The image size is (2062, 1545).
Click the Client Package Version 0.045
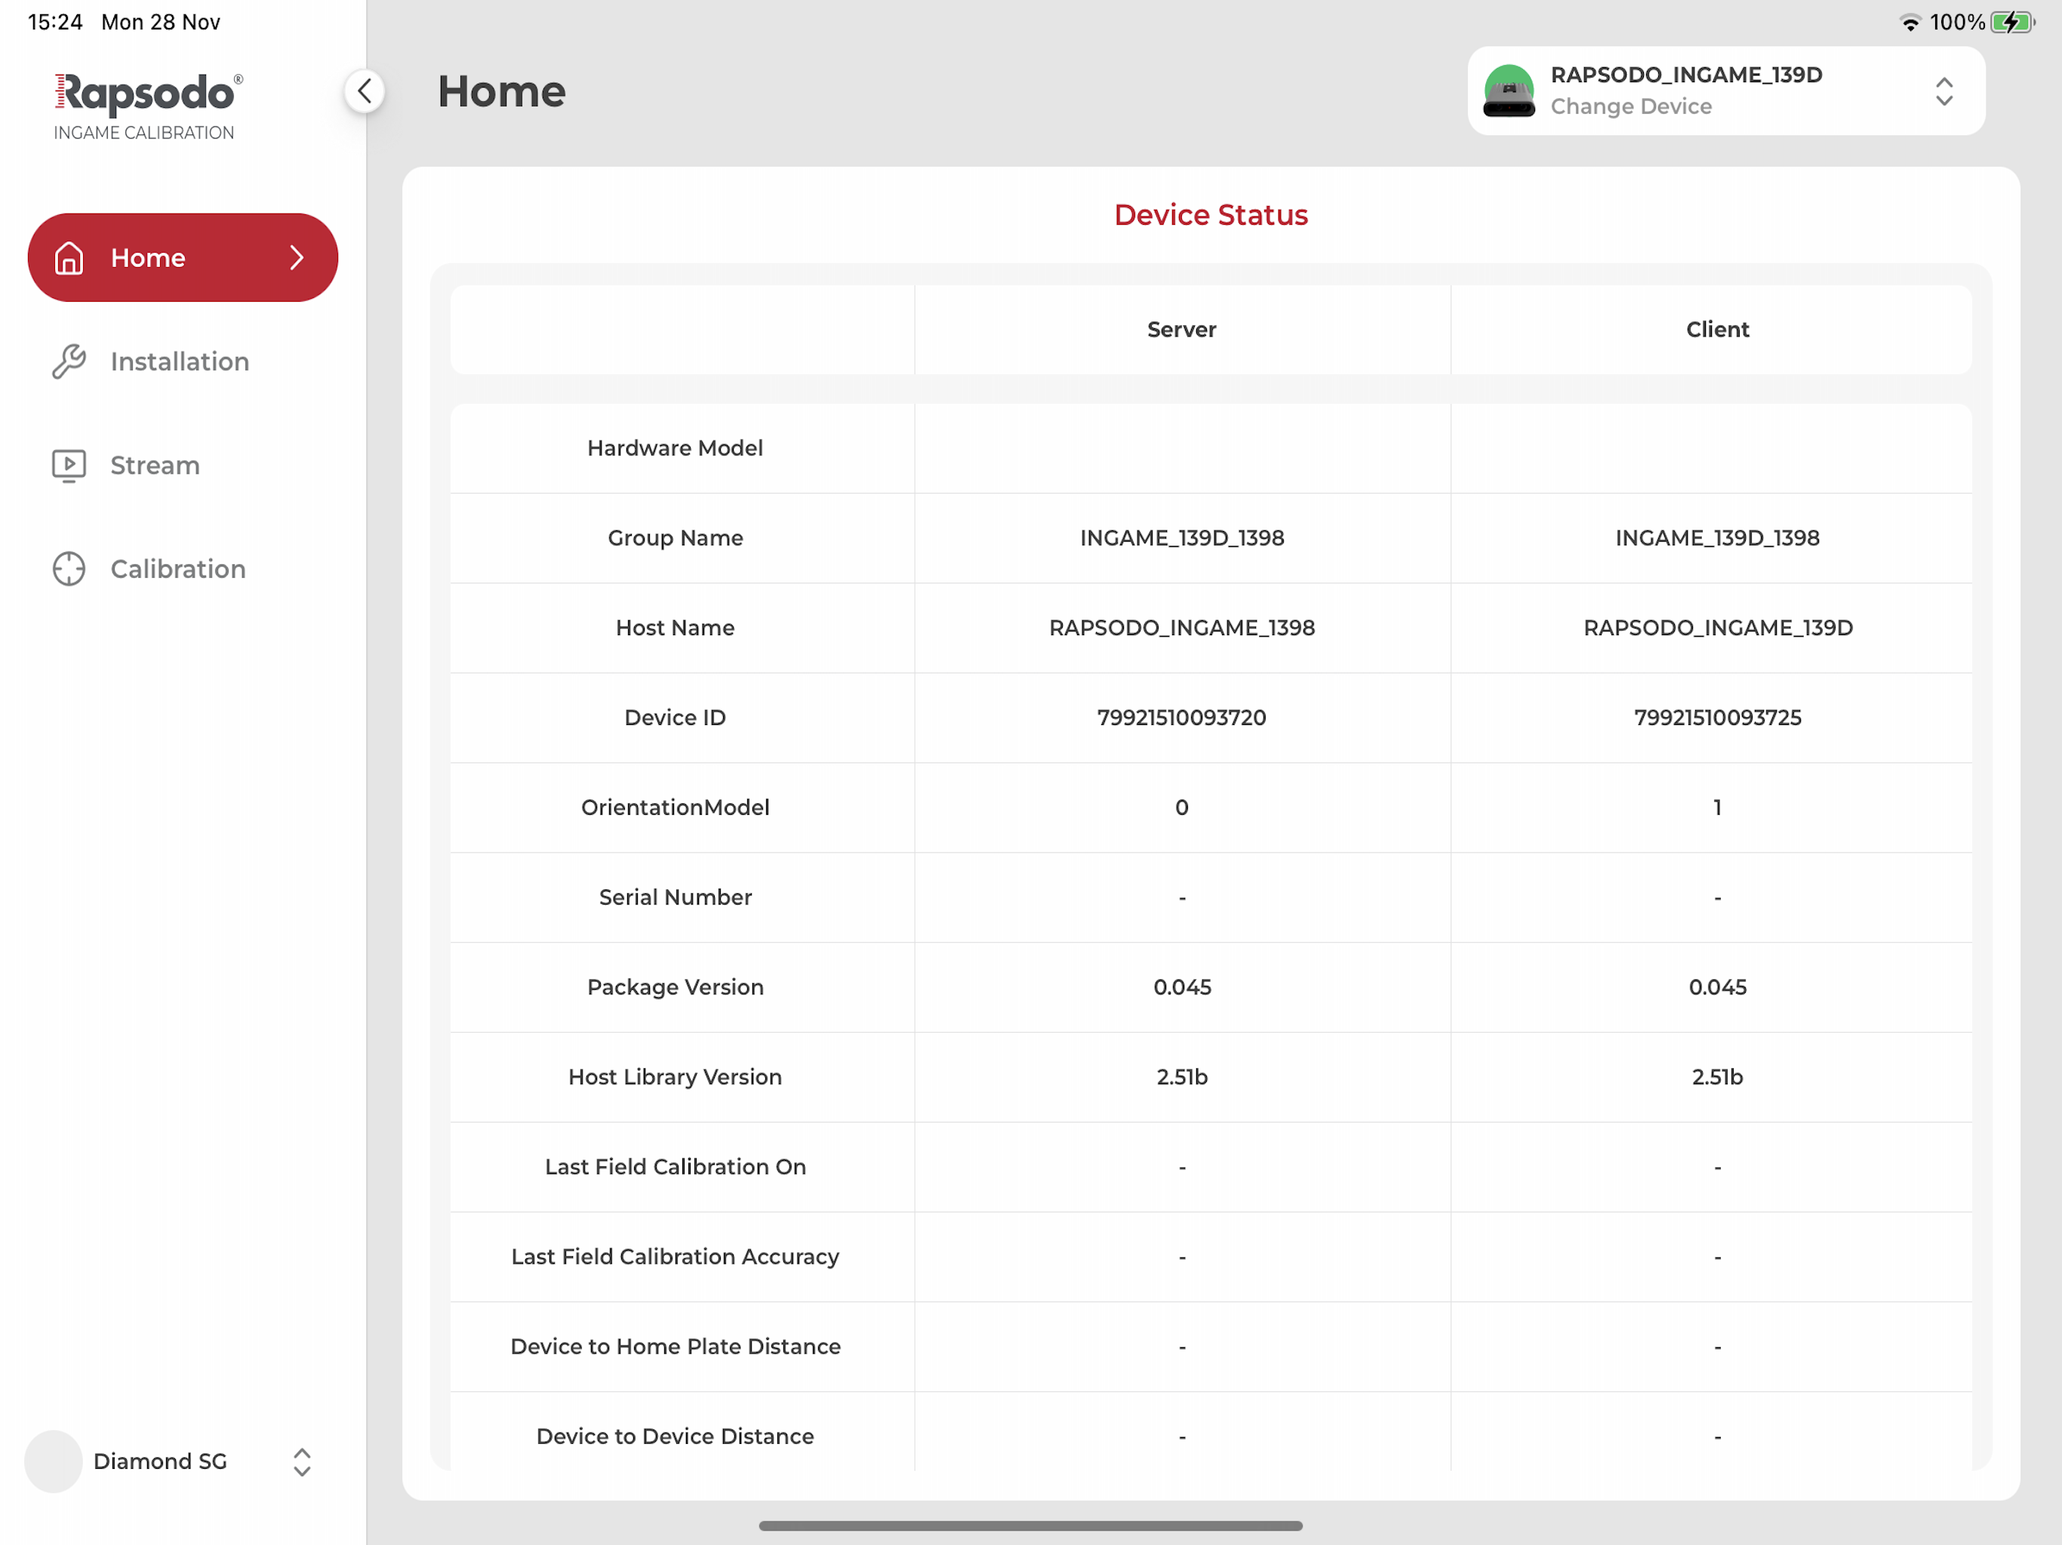(1717, 987)
